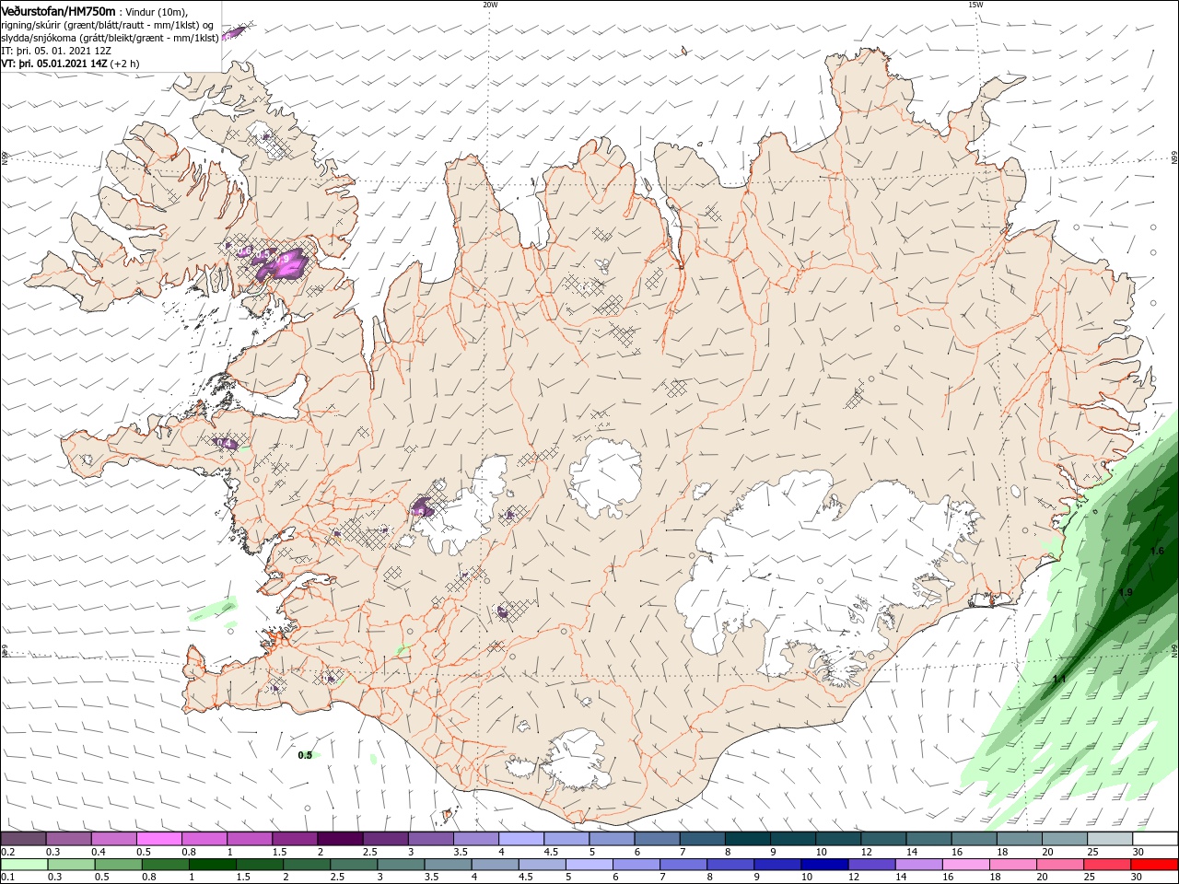This screenshot has height=884, width=1179.
Task: Pick the white upper scale swatch after 30
Action: click(x=1155, y=839)
